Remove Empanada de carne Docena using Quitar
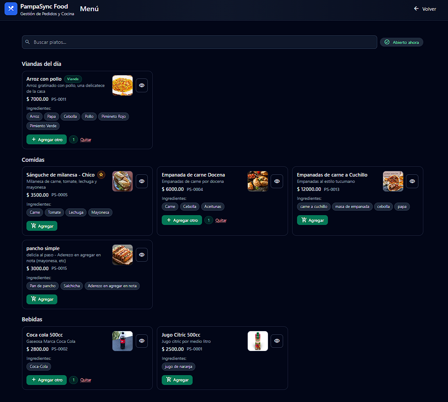This screenshot has width=448, height=402. pos(221,220)
